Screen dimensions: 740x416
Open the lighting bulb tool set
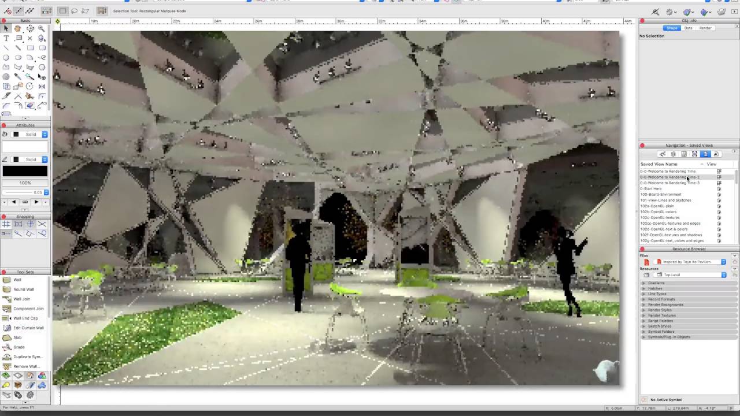[x=6, y=385]
